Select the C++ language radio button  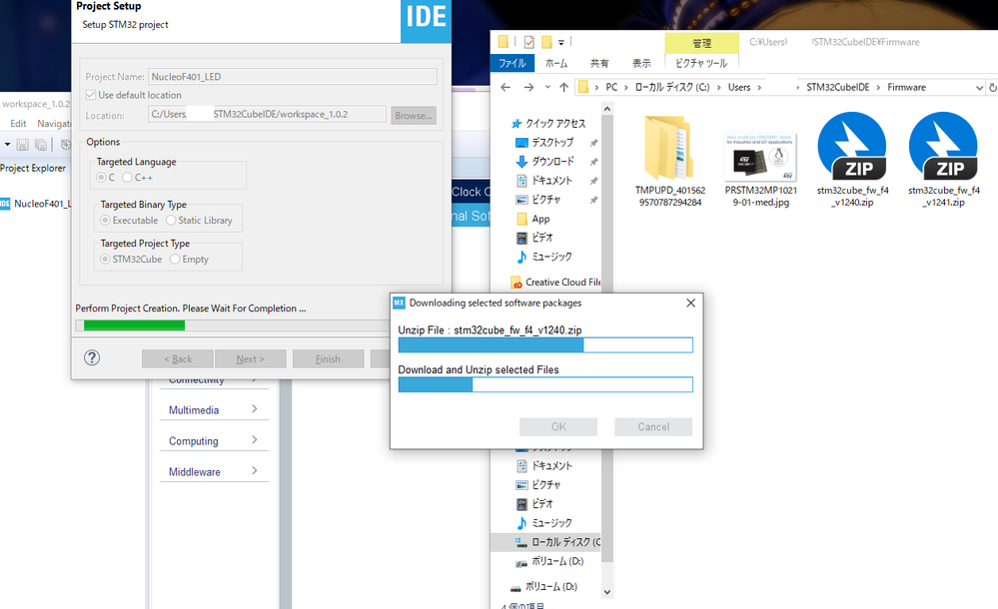click(x=127, y=178)
